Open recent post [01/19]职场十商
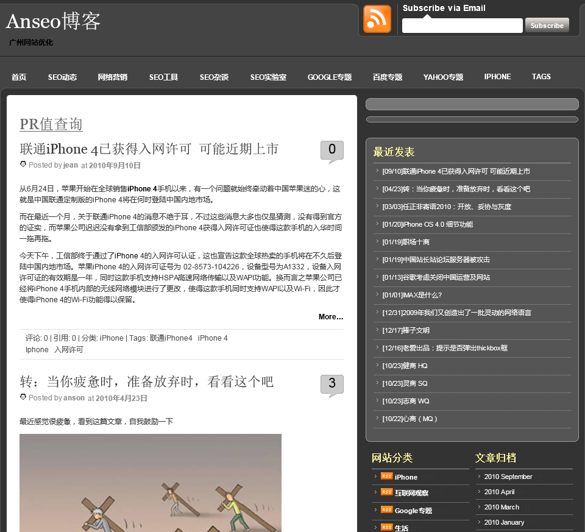585x532 pixels. (x=406, y=242)
